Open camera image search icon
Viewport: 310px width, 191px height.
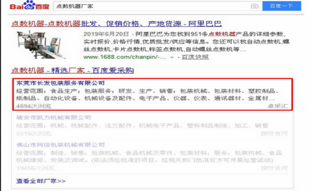click(254, 6)
